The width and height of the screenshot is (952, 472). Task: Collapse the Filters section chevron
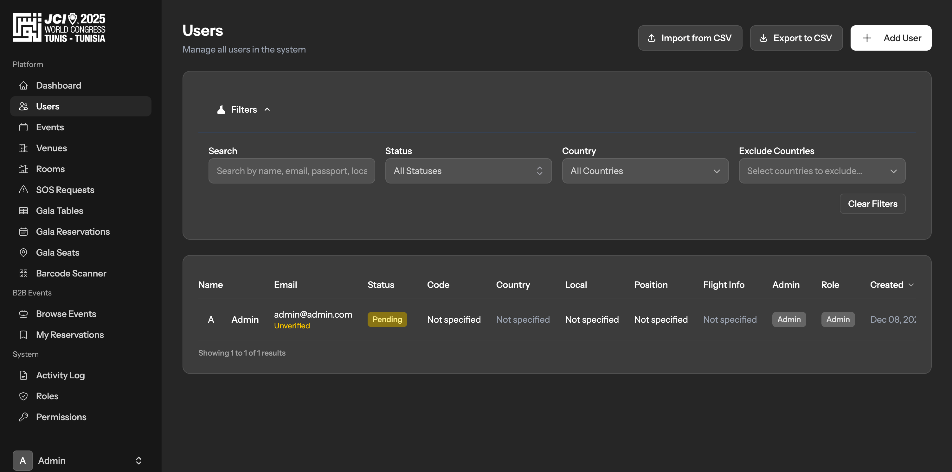(x=267, y=109)
